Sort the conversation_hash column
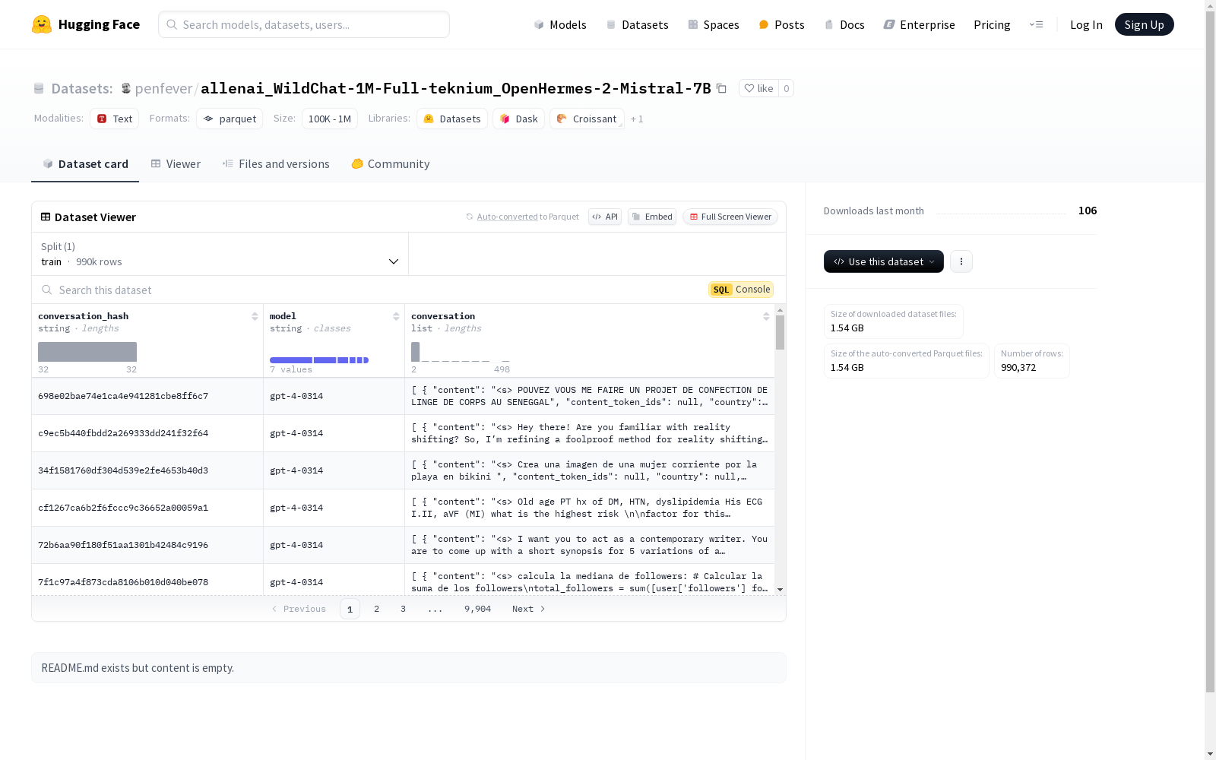 [255, 316]
